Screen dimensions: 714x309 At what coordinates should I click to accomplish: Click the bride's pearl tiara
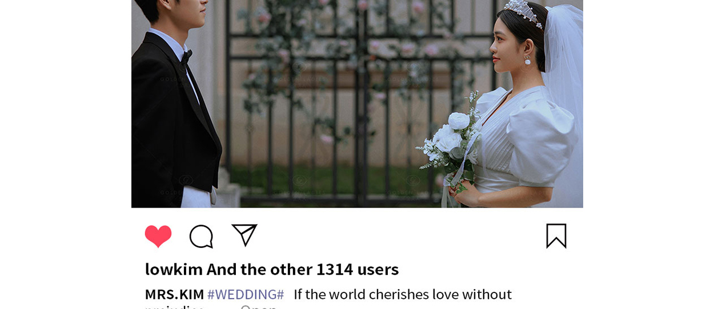tap(522, 13)
